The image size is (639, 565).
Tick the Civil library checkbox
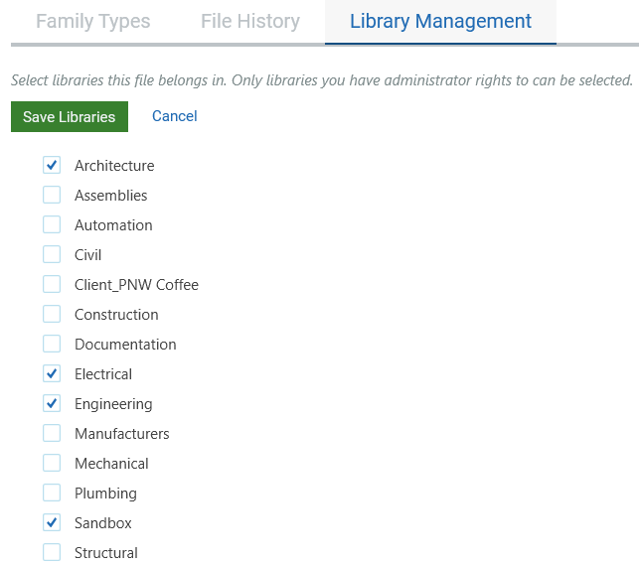[x=52, y=255]
